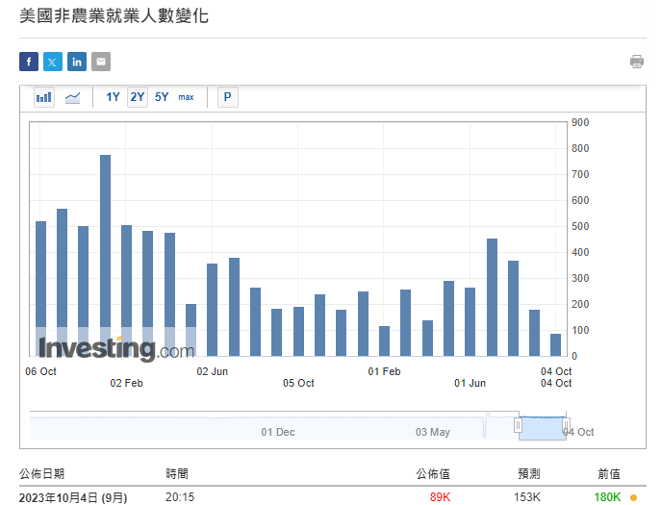Grab the right range slider handle
The height and width of the screenshot is (505, 661).
pyautogui.click(x=567, y=425)
